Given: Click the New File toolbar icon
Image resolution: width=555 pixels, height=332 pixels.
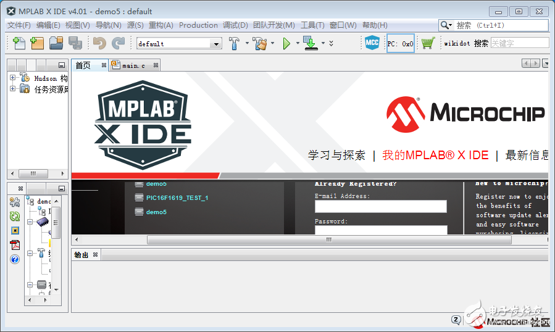Looking at the screenshot, I should click(x=19, y=43).
